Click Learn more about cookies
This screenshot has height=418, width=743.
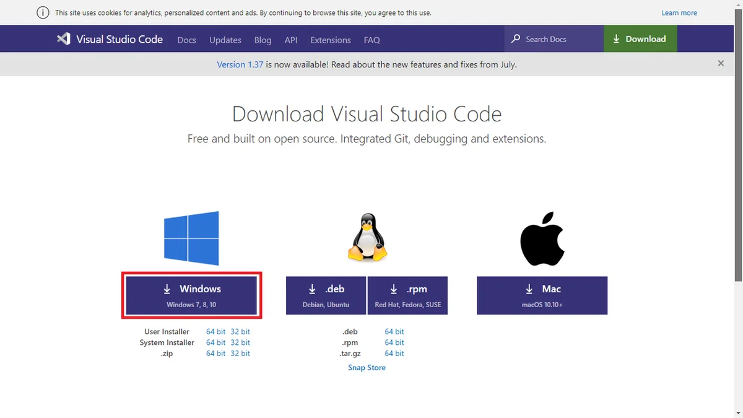[679, 12]
